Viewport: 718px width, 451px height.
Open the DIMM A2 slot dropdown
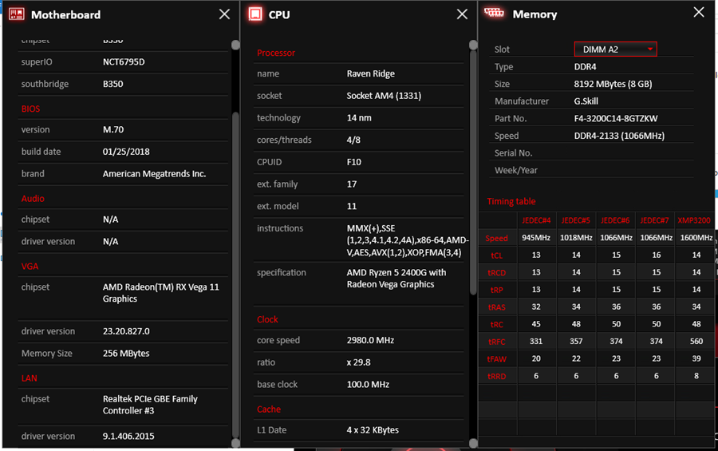614,49
